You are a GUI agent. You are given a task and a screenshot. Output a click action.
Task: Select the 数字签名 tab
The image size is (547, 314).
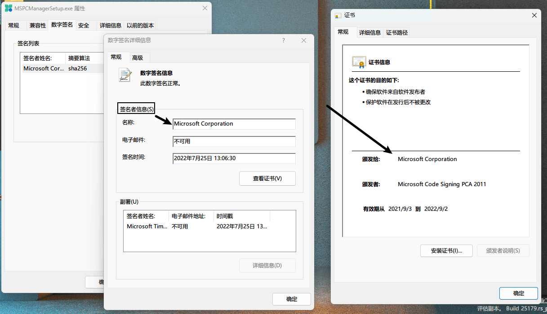point(62,25)
